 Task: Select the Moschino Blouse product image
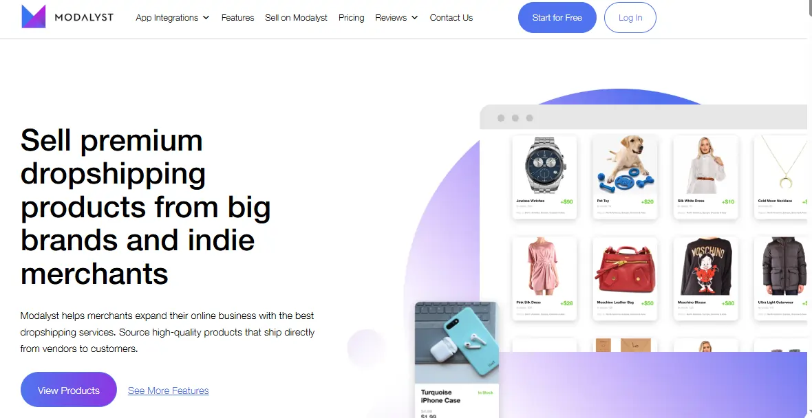[706, 267]
